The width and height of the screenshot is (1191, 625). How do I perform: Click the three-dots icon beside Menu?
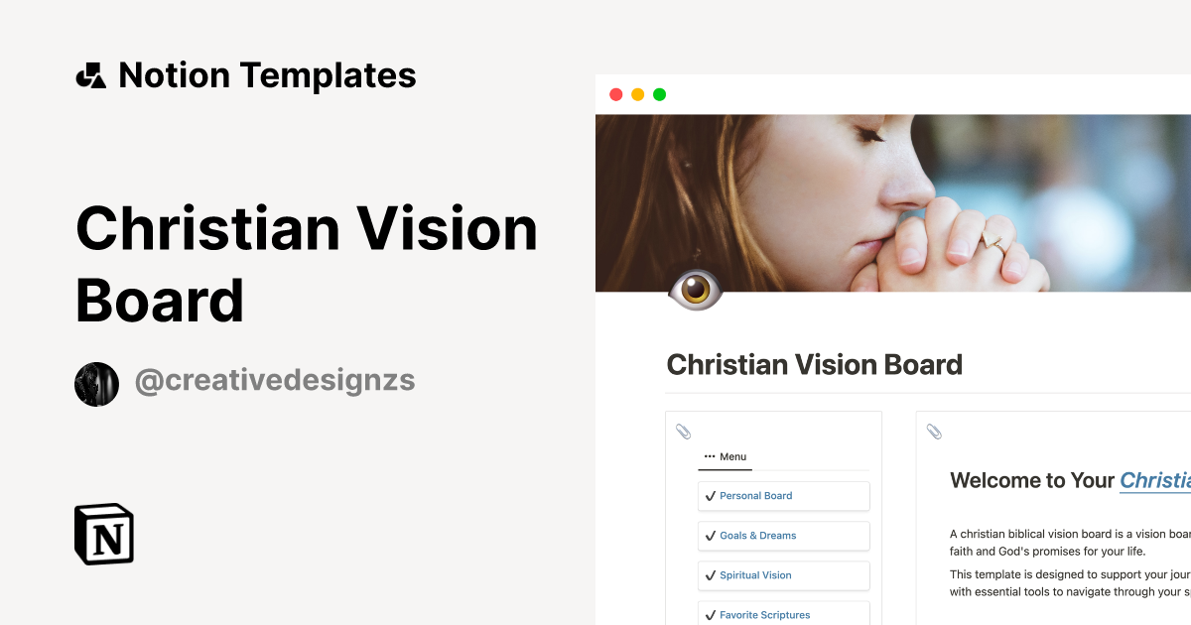pyautogui.click(x=709, y=457)
